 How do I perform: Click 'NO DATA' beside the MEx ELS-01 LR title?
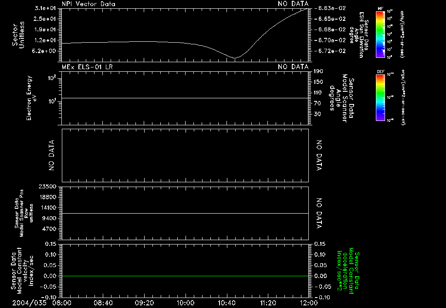click(293, 67)
